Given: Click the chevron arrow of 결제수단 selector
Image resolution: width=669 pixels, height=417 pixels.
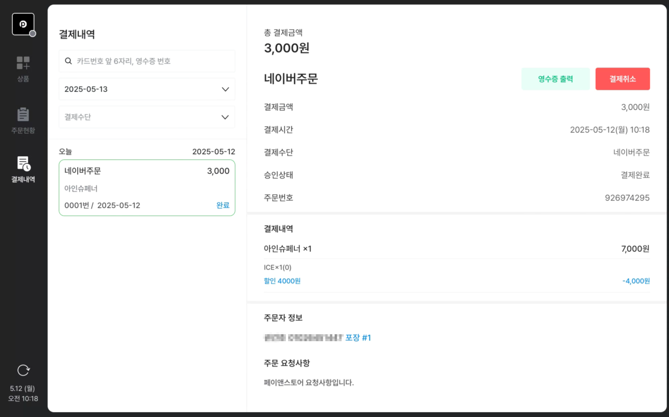Looking at the screenshot, I should [x=225, y=117].
